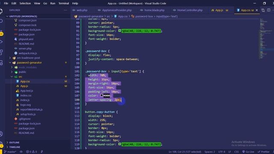Collapse the password-genarator folder
Screen dimensions: 274x154
tap(30, 62)
